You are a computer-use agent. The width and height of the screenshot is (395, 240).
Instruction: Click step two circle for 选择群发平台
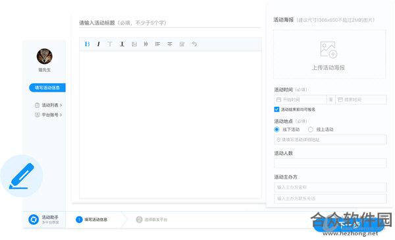click(140, 220)
